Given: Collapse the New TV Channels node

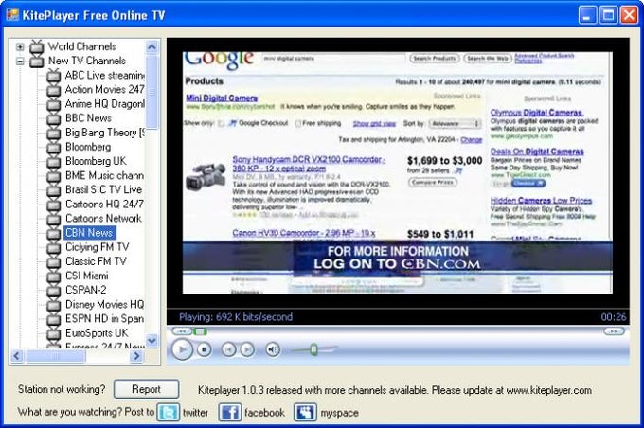Looking at the screenshot, I should [20, 62].
